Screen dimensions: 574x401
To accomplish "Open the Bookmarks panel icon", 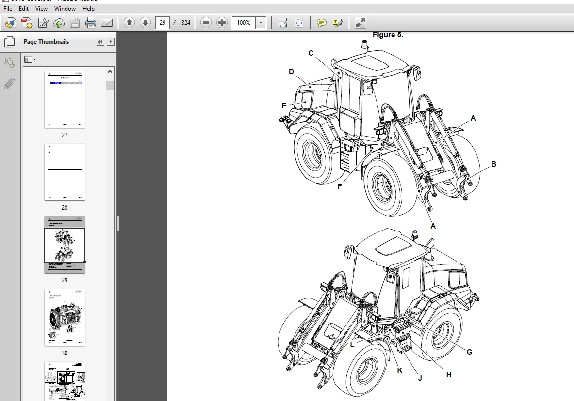I will (9, 63).
